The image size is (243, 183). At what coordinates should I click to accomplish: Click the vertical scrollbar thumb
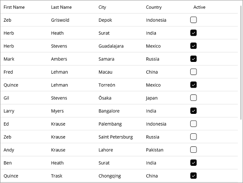click(241, 62)
